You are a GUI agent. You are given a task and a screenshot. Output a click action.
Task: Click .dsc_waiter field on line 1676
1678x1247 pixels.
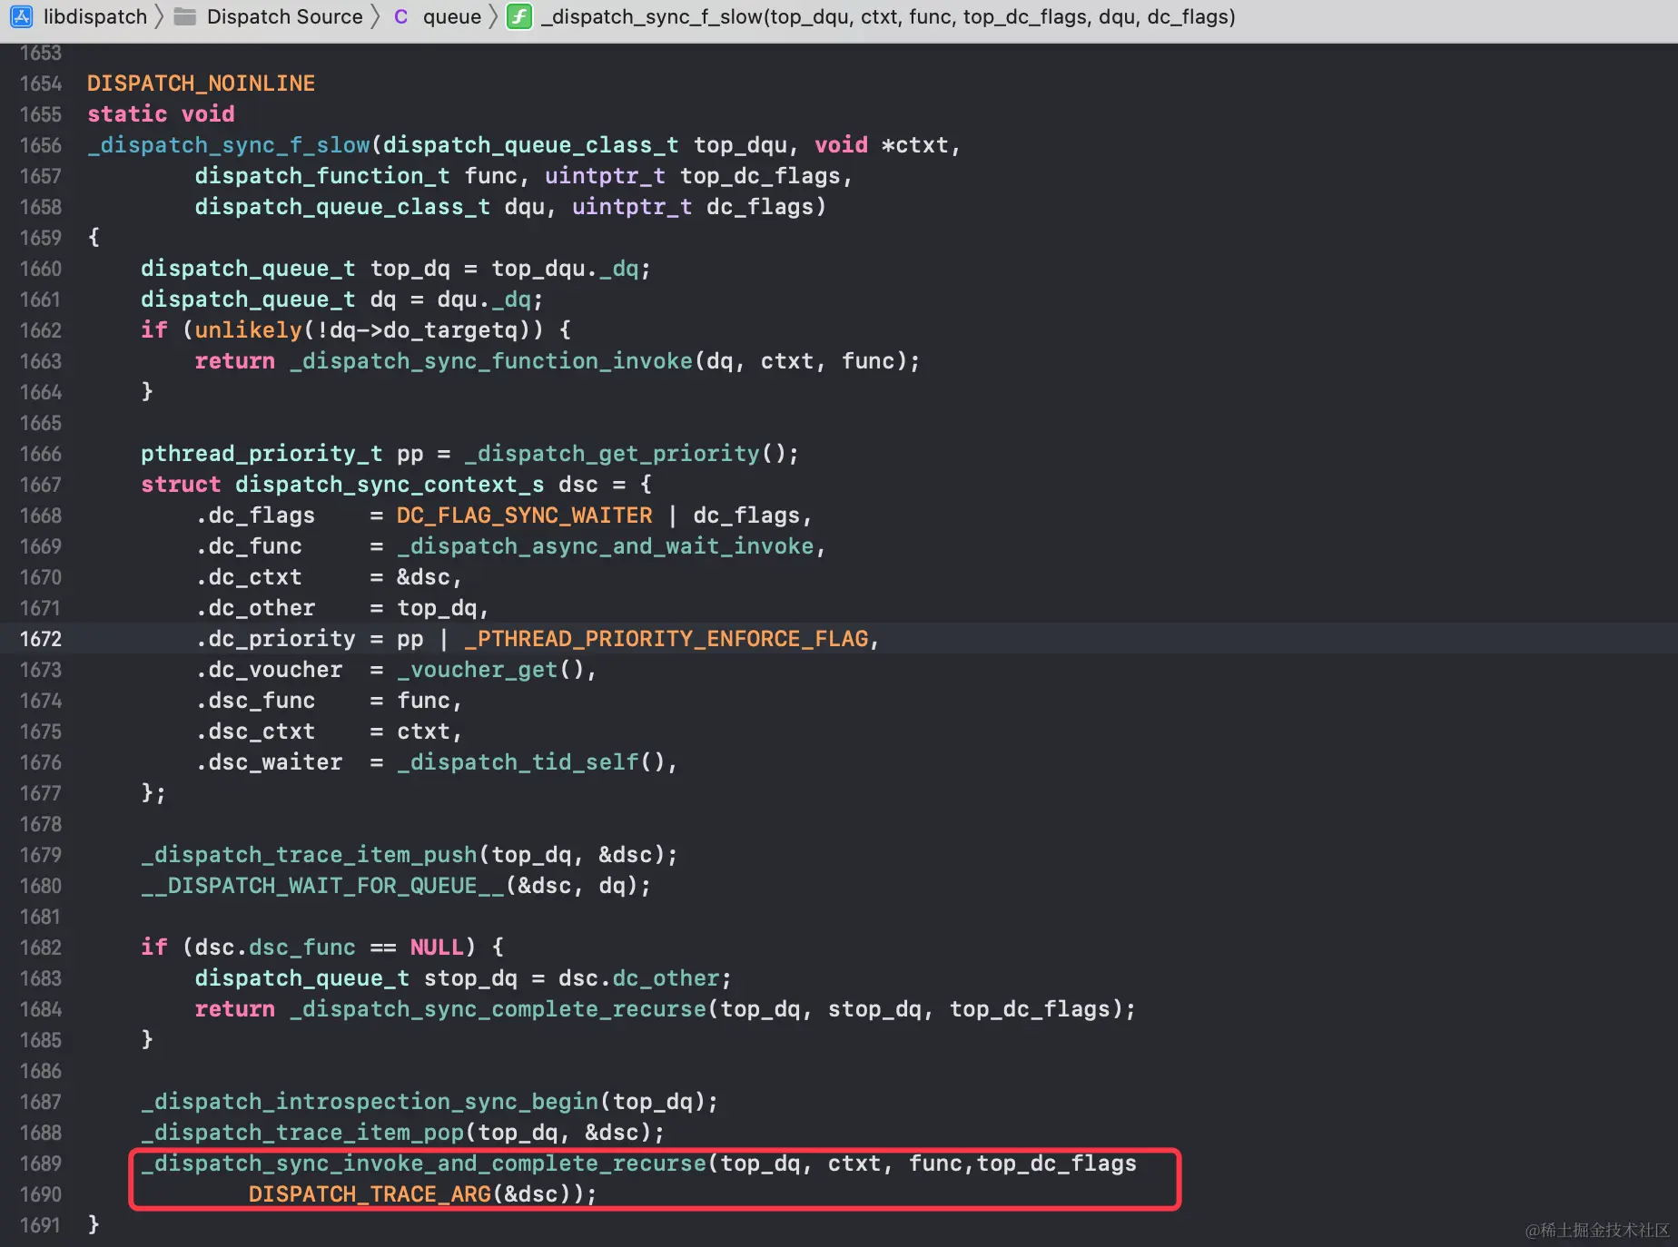point(269,762)
